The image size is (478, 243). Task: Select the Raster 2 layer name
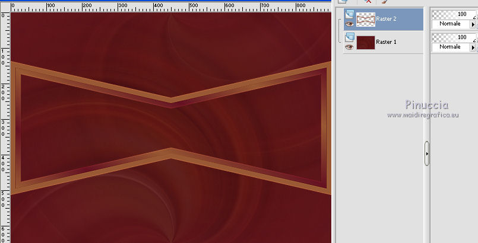[x=386, y=19]
